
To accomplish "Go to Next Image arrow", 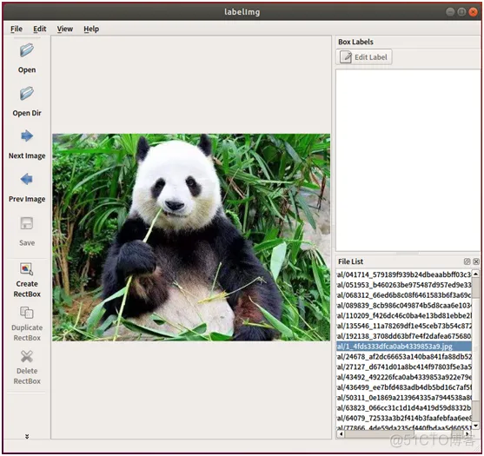I will 27,136.
